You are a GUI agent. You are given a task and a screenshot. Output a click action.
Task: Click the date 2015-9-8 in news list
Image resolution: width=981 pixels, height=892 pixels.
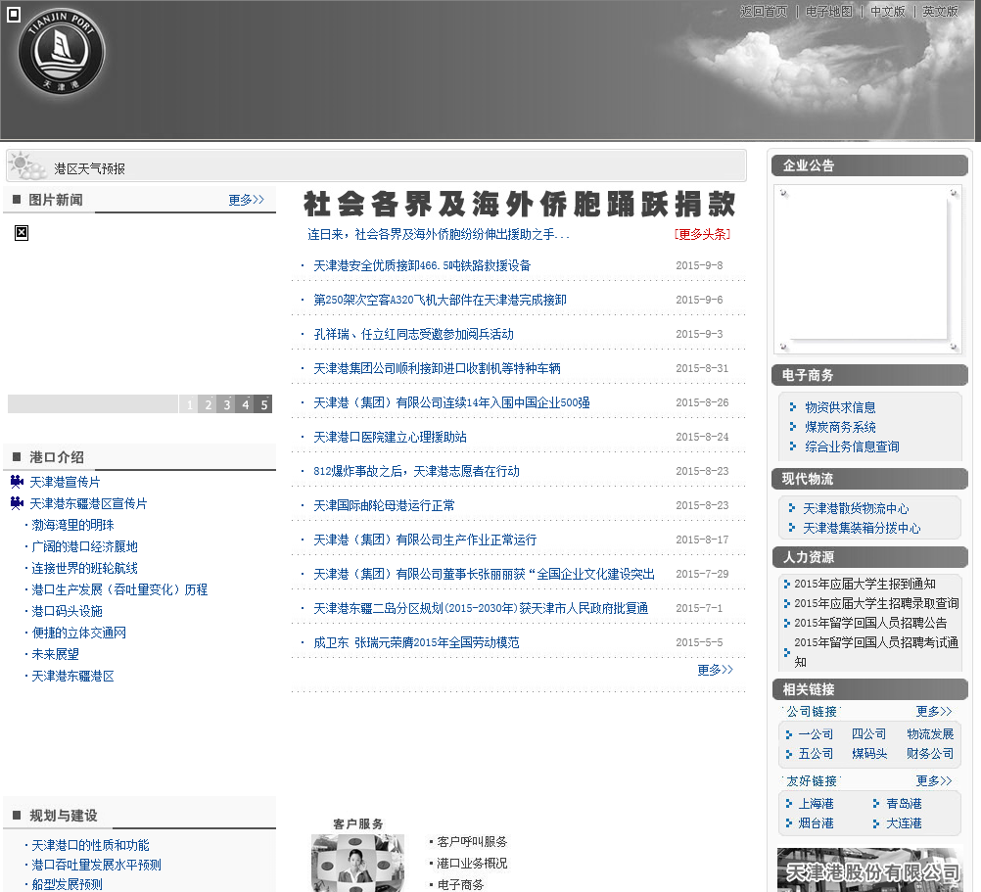(699, 265)
